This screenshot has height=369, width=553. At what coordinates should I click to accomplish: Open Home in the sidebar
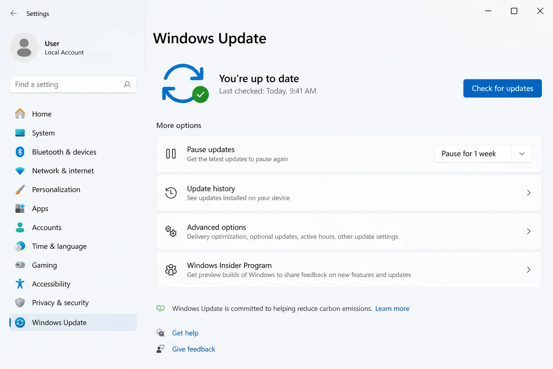click(73, 114)
